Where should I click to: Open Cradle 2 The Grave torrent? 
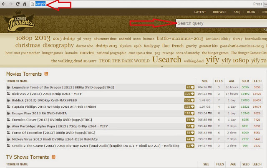[96, 146]
